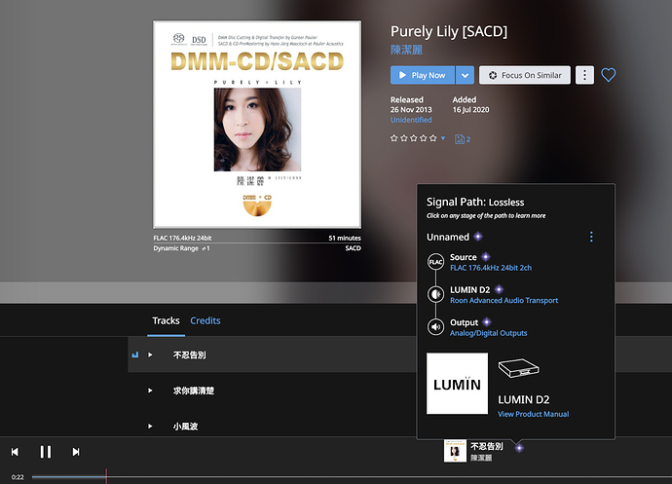672x484 pixels.
Task: Open View Product Manual link
Action: click(533, 414)
